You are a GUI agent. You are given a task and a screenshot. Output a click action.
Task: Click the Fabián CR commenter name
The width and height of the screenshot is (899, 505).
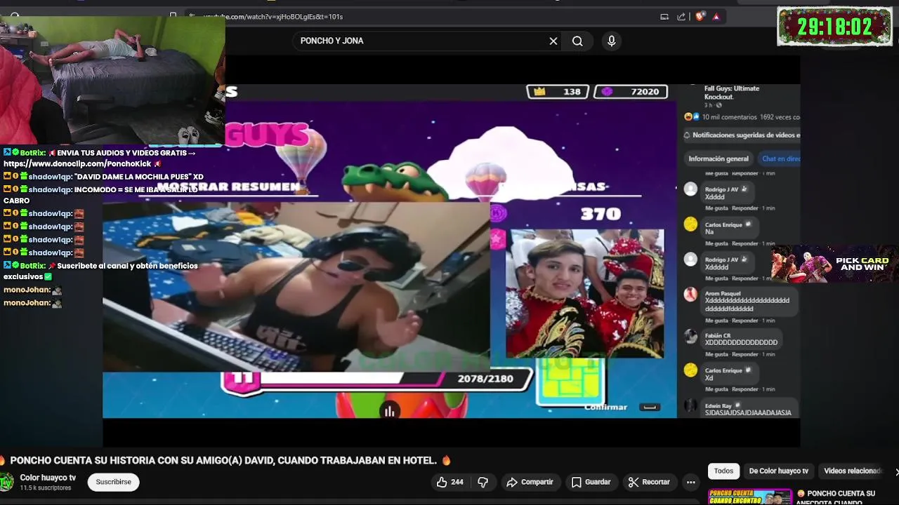coord(718,336)
